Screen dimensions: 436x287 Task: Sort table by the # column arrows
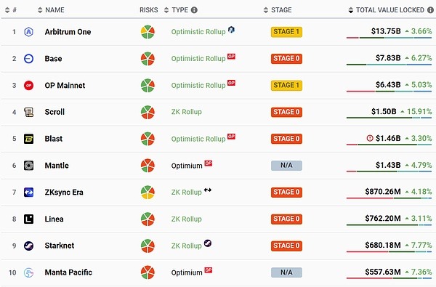(7, 10)
